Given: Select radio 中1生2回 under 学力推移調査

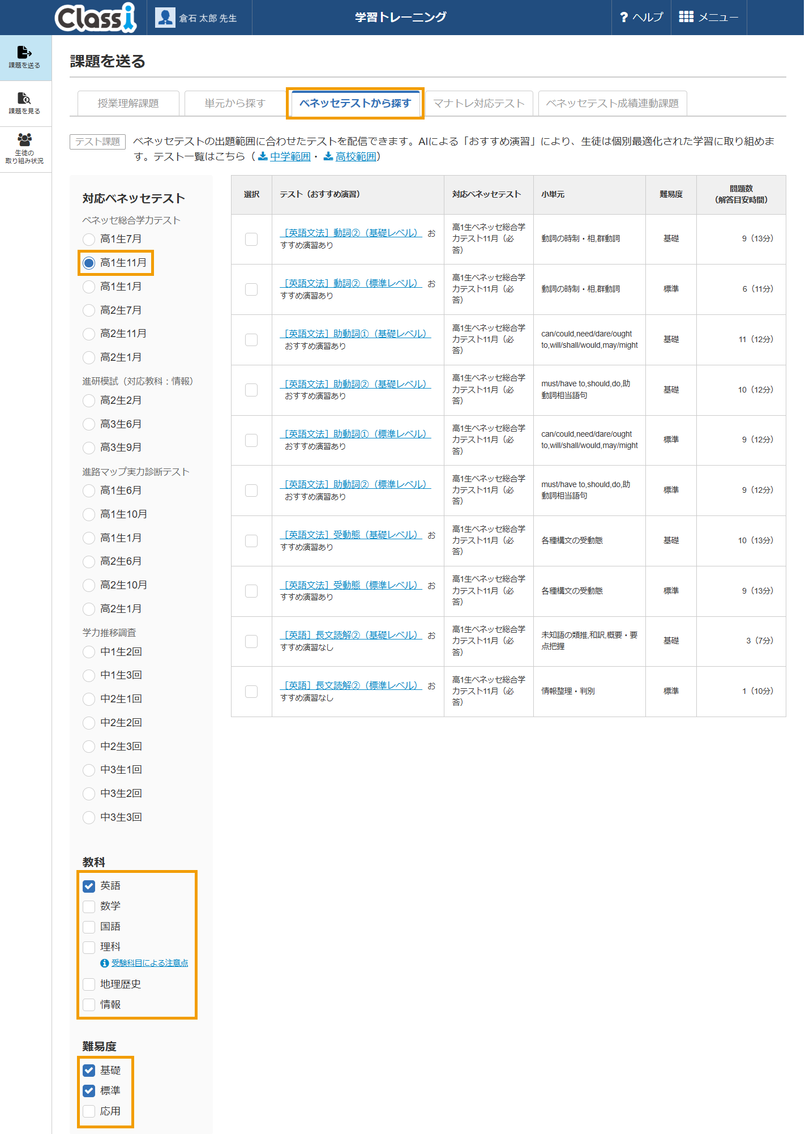Looking at the screenshot, I should (89, 652).
